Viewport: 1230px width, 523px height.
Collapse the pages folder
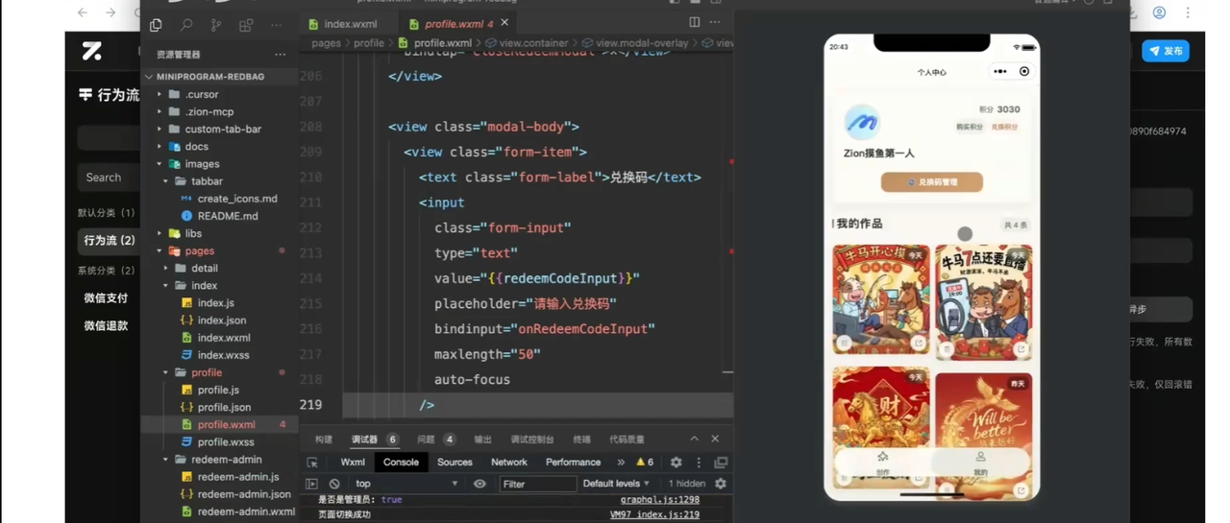200,250
